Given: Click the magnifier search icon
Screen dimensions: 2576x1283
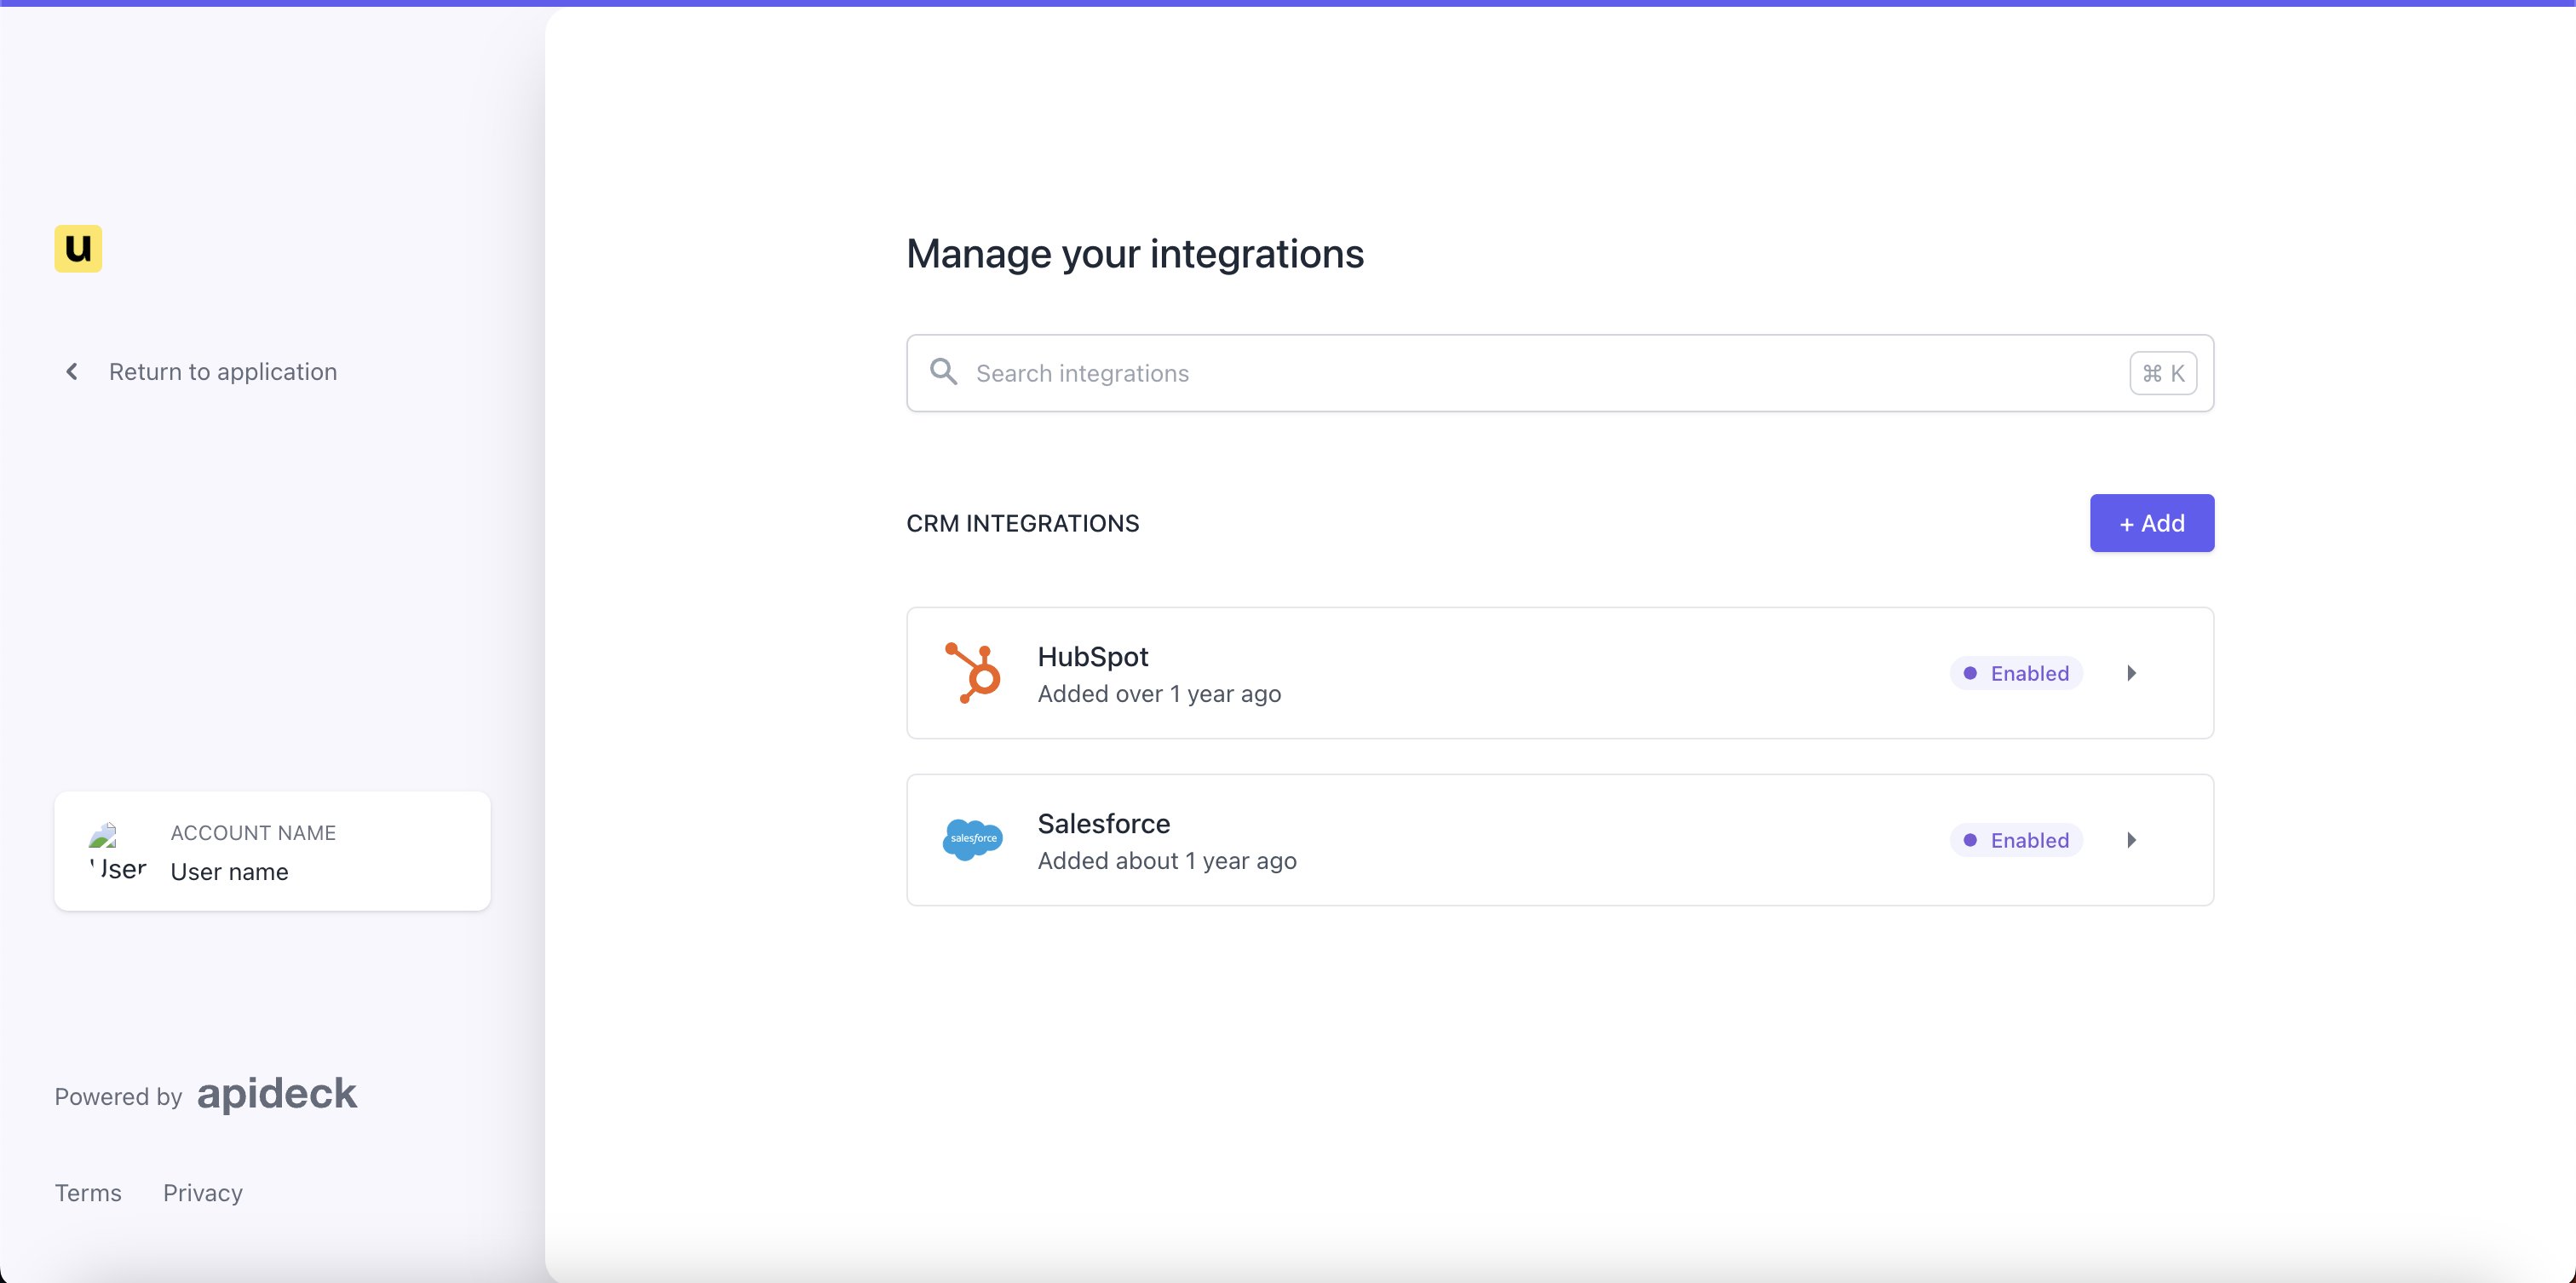Looking at the screenshot, I should (x=943, y=372).
